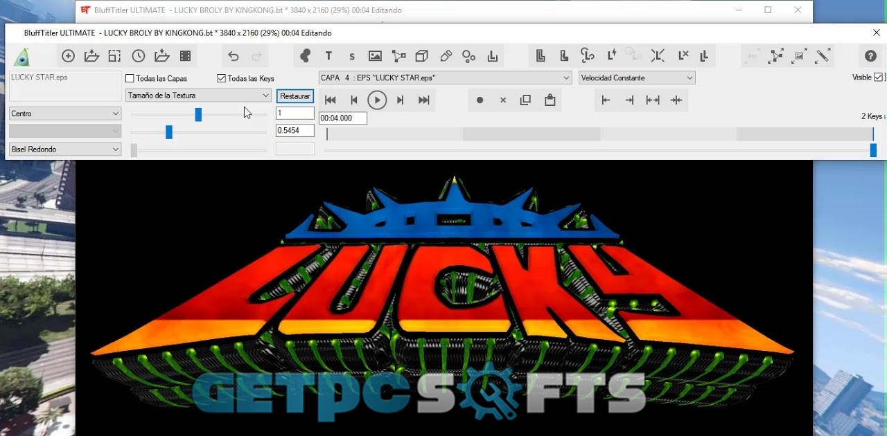The height and width of the screenshot is (436, 887).
Task: Click the greyed-out dropdown below Centro
Action: pyautogui.click(x=65, y=131)
